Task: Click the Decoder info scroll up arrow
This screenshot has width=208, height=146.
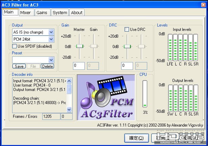Action: [x=69, y=81]
